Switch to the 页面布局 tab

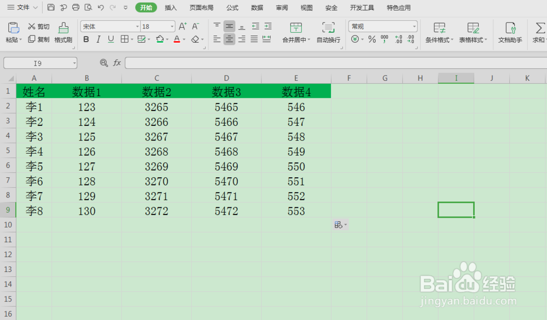click(x=201, y=8)
